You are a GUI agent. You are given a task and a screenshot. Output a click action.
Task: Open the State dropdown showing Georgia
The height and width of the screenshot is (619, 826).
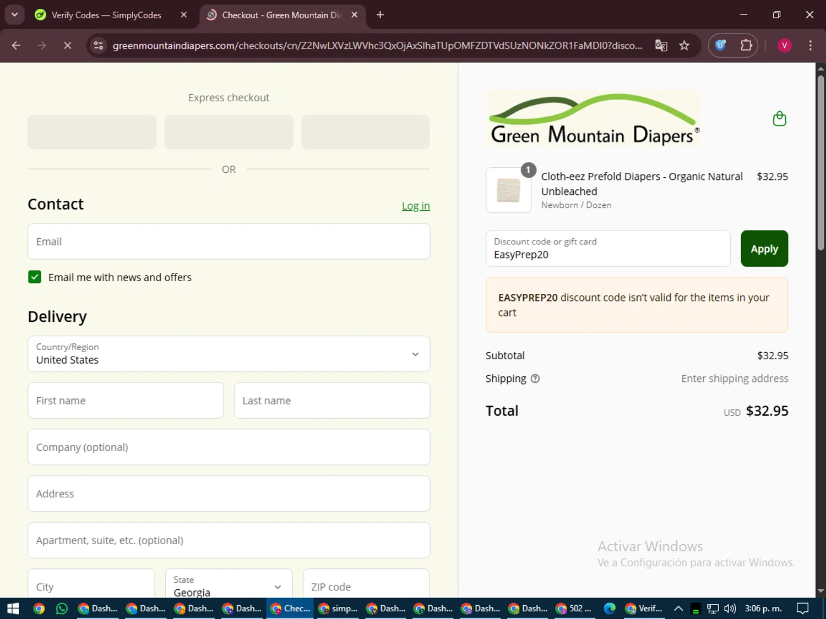[x=229, y=583]
